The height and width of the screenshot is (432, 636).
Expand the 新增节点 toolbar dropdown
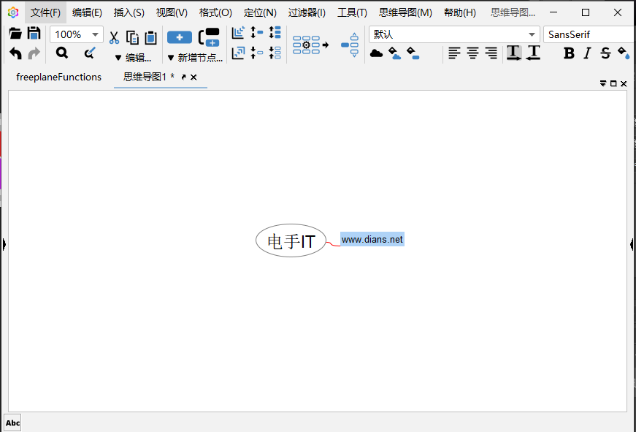coord(171,58)
